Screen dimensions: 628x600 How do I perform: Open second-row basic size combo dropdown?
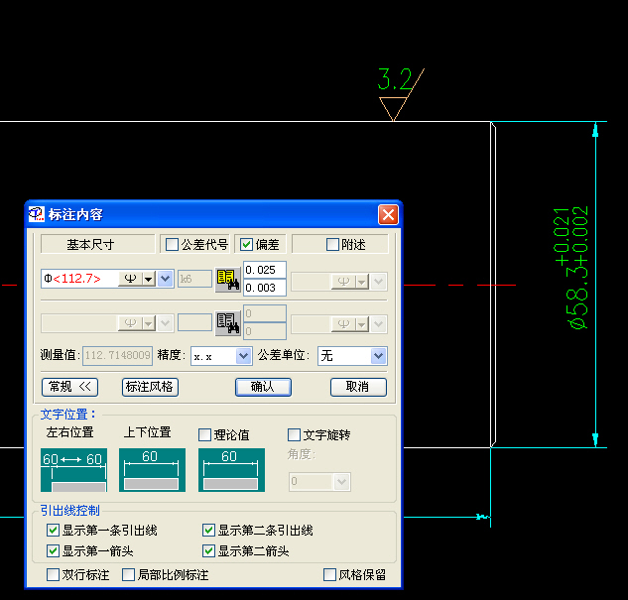pyautogui.click(x=166, y=323)
